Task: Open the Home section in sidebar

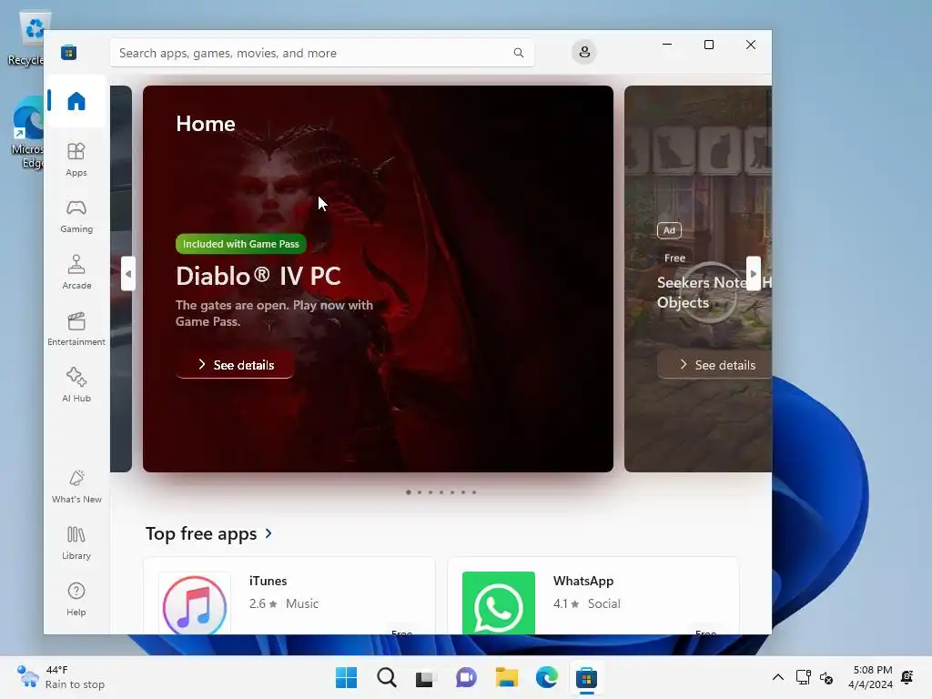Action: tap(76, 101)
